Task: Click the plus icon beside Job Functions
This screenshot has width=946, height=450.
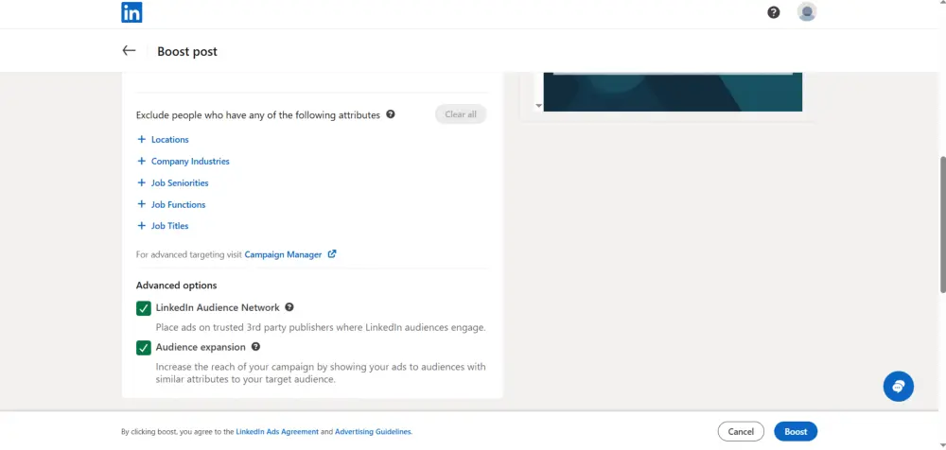Action: click(142, 204)
